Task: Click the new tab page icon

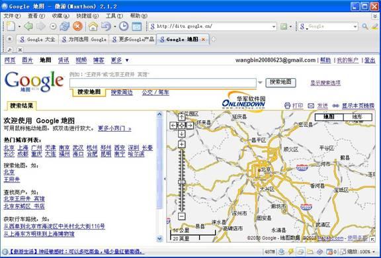Action: [11, 26]
